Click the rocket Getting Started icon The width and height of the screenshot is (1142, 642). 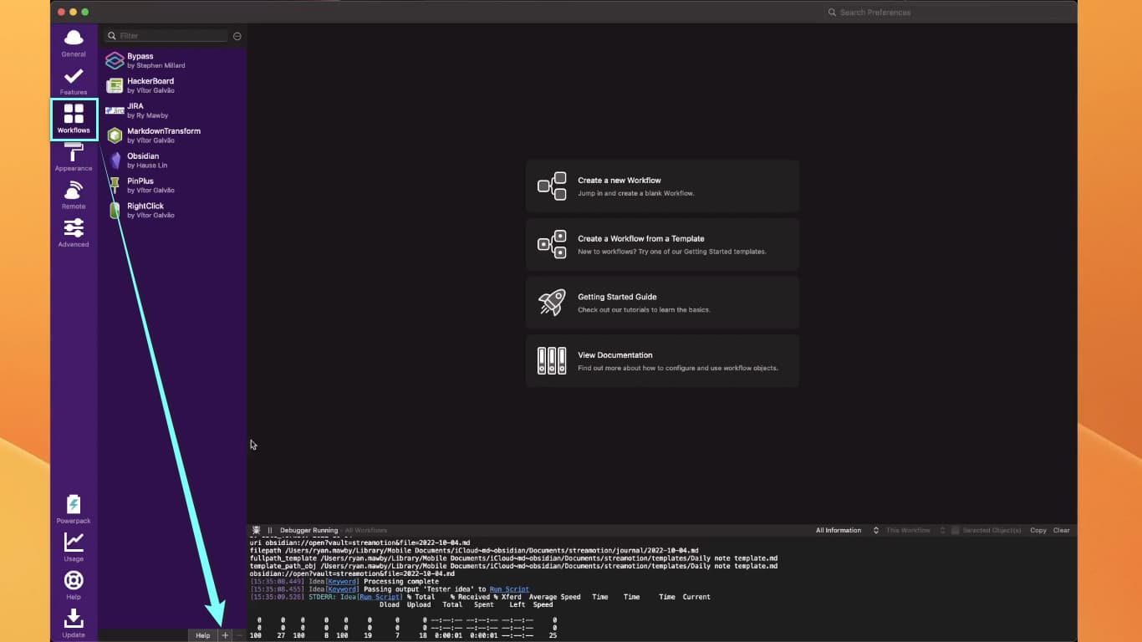click(552, 303)
